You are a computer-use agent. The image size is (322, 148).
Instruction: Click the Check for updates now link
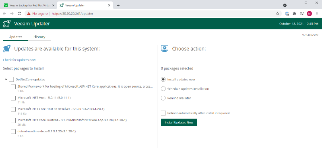point(19,60)
